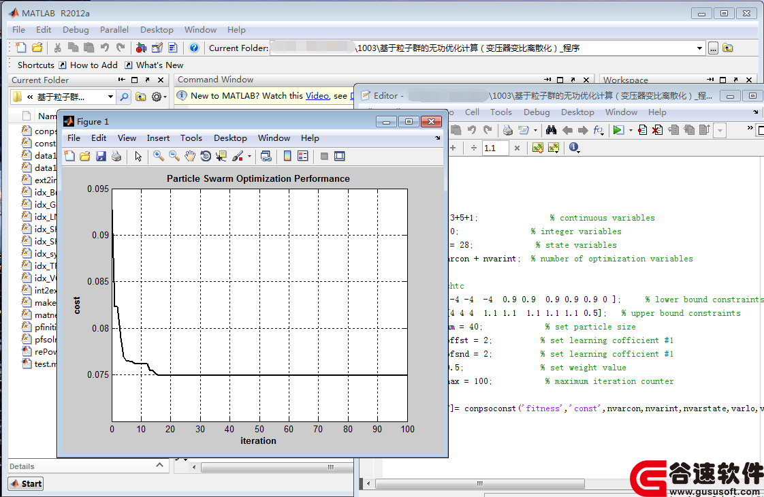
Task: Click the Command Window horizontal scrollbar
Action: (x=278, y=467)
